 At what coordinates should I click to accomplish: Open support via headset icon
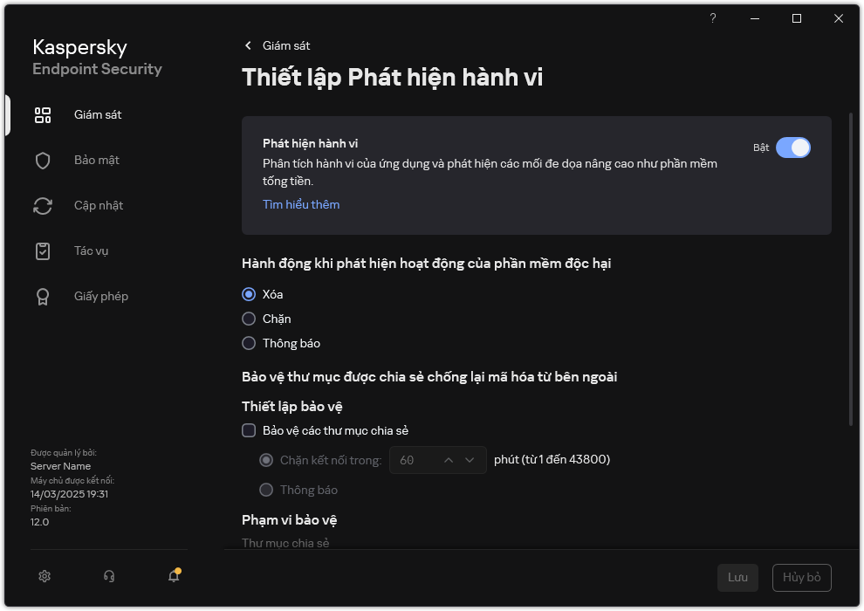coord(108,576)
